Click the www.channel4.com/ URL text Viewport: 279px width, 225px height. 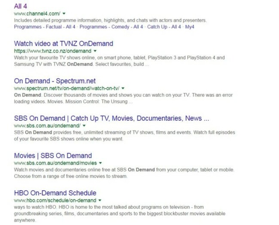tap(37, 14)
